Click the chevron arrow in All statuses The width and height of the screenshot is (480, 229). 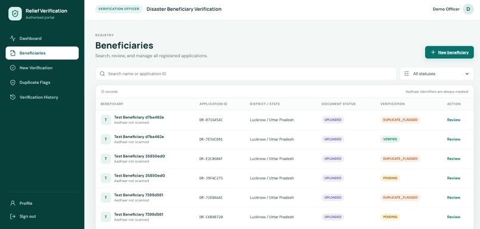pyautogui.click(x=467, y=74)
